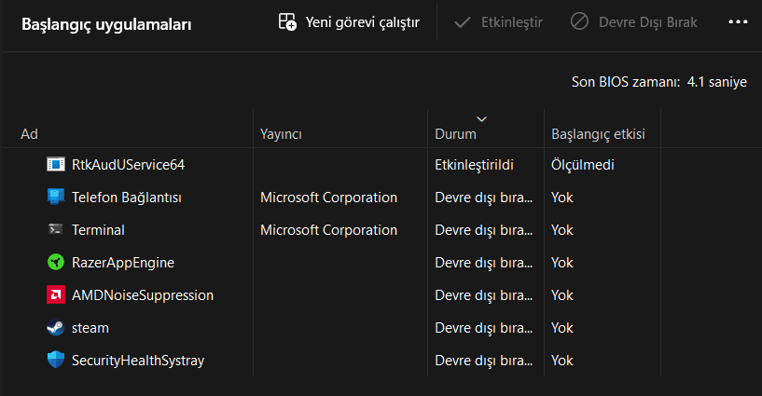Click the Terminal console icon

56,229
